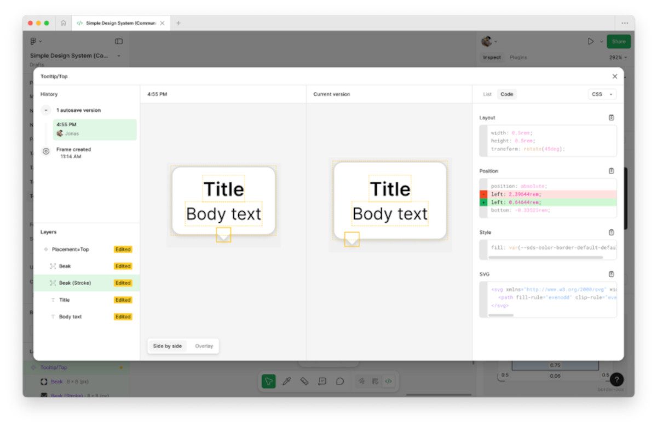Screen dimensions: 657x427
Task: Start the Present play icon
Action: [x=591, y=41]
